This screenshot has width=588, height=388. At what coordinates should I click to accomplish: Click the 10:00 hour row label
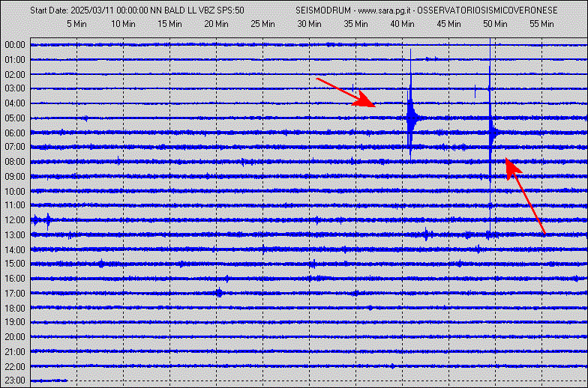(x=15, y=192)
